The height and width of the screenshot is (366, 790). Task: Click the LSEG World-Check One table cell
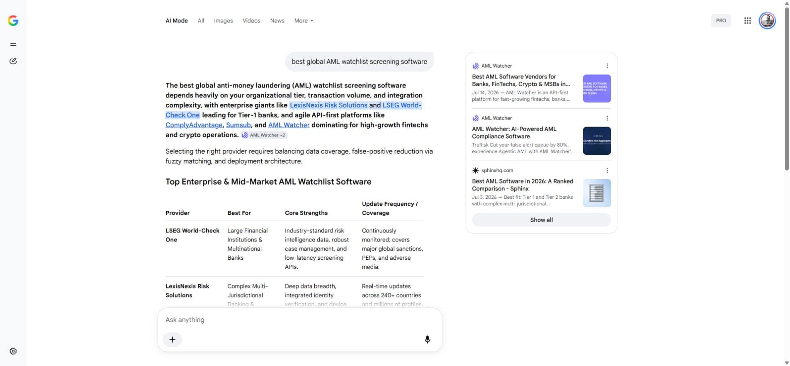[192, 235]
